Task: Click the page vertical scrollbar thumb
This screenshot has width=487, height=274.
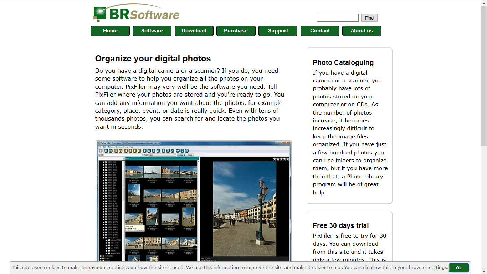Action: (484, 75)
